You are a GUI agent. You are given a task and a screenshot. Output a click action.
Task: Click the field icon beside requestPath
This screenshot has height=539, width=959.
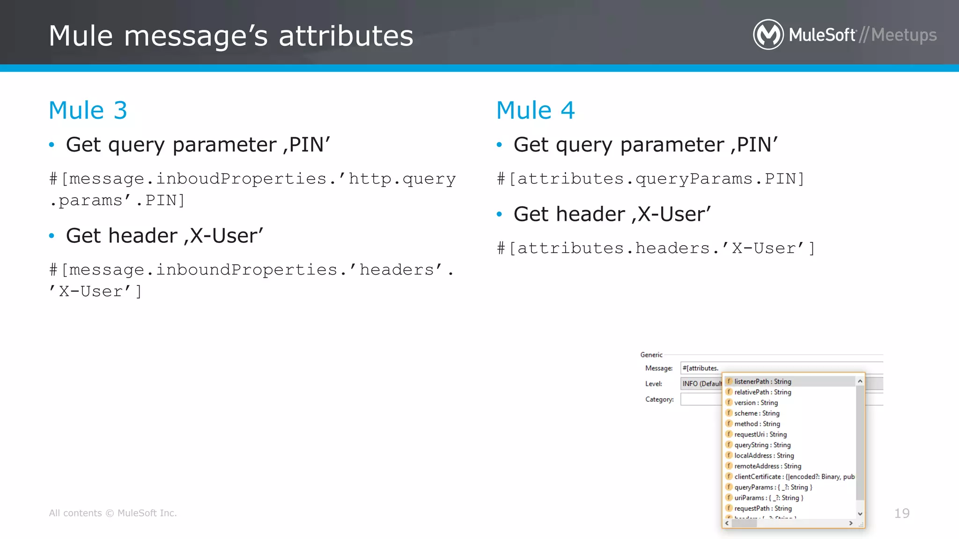click(x=729, y=508)
